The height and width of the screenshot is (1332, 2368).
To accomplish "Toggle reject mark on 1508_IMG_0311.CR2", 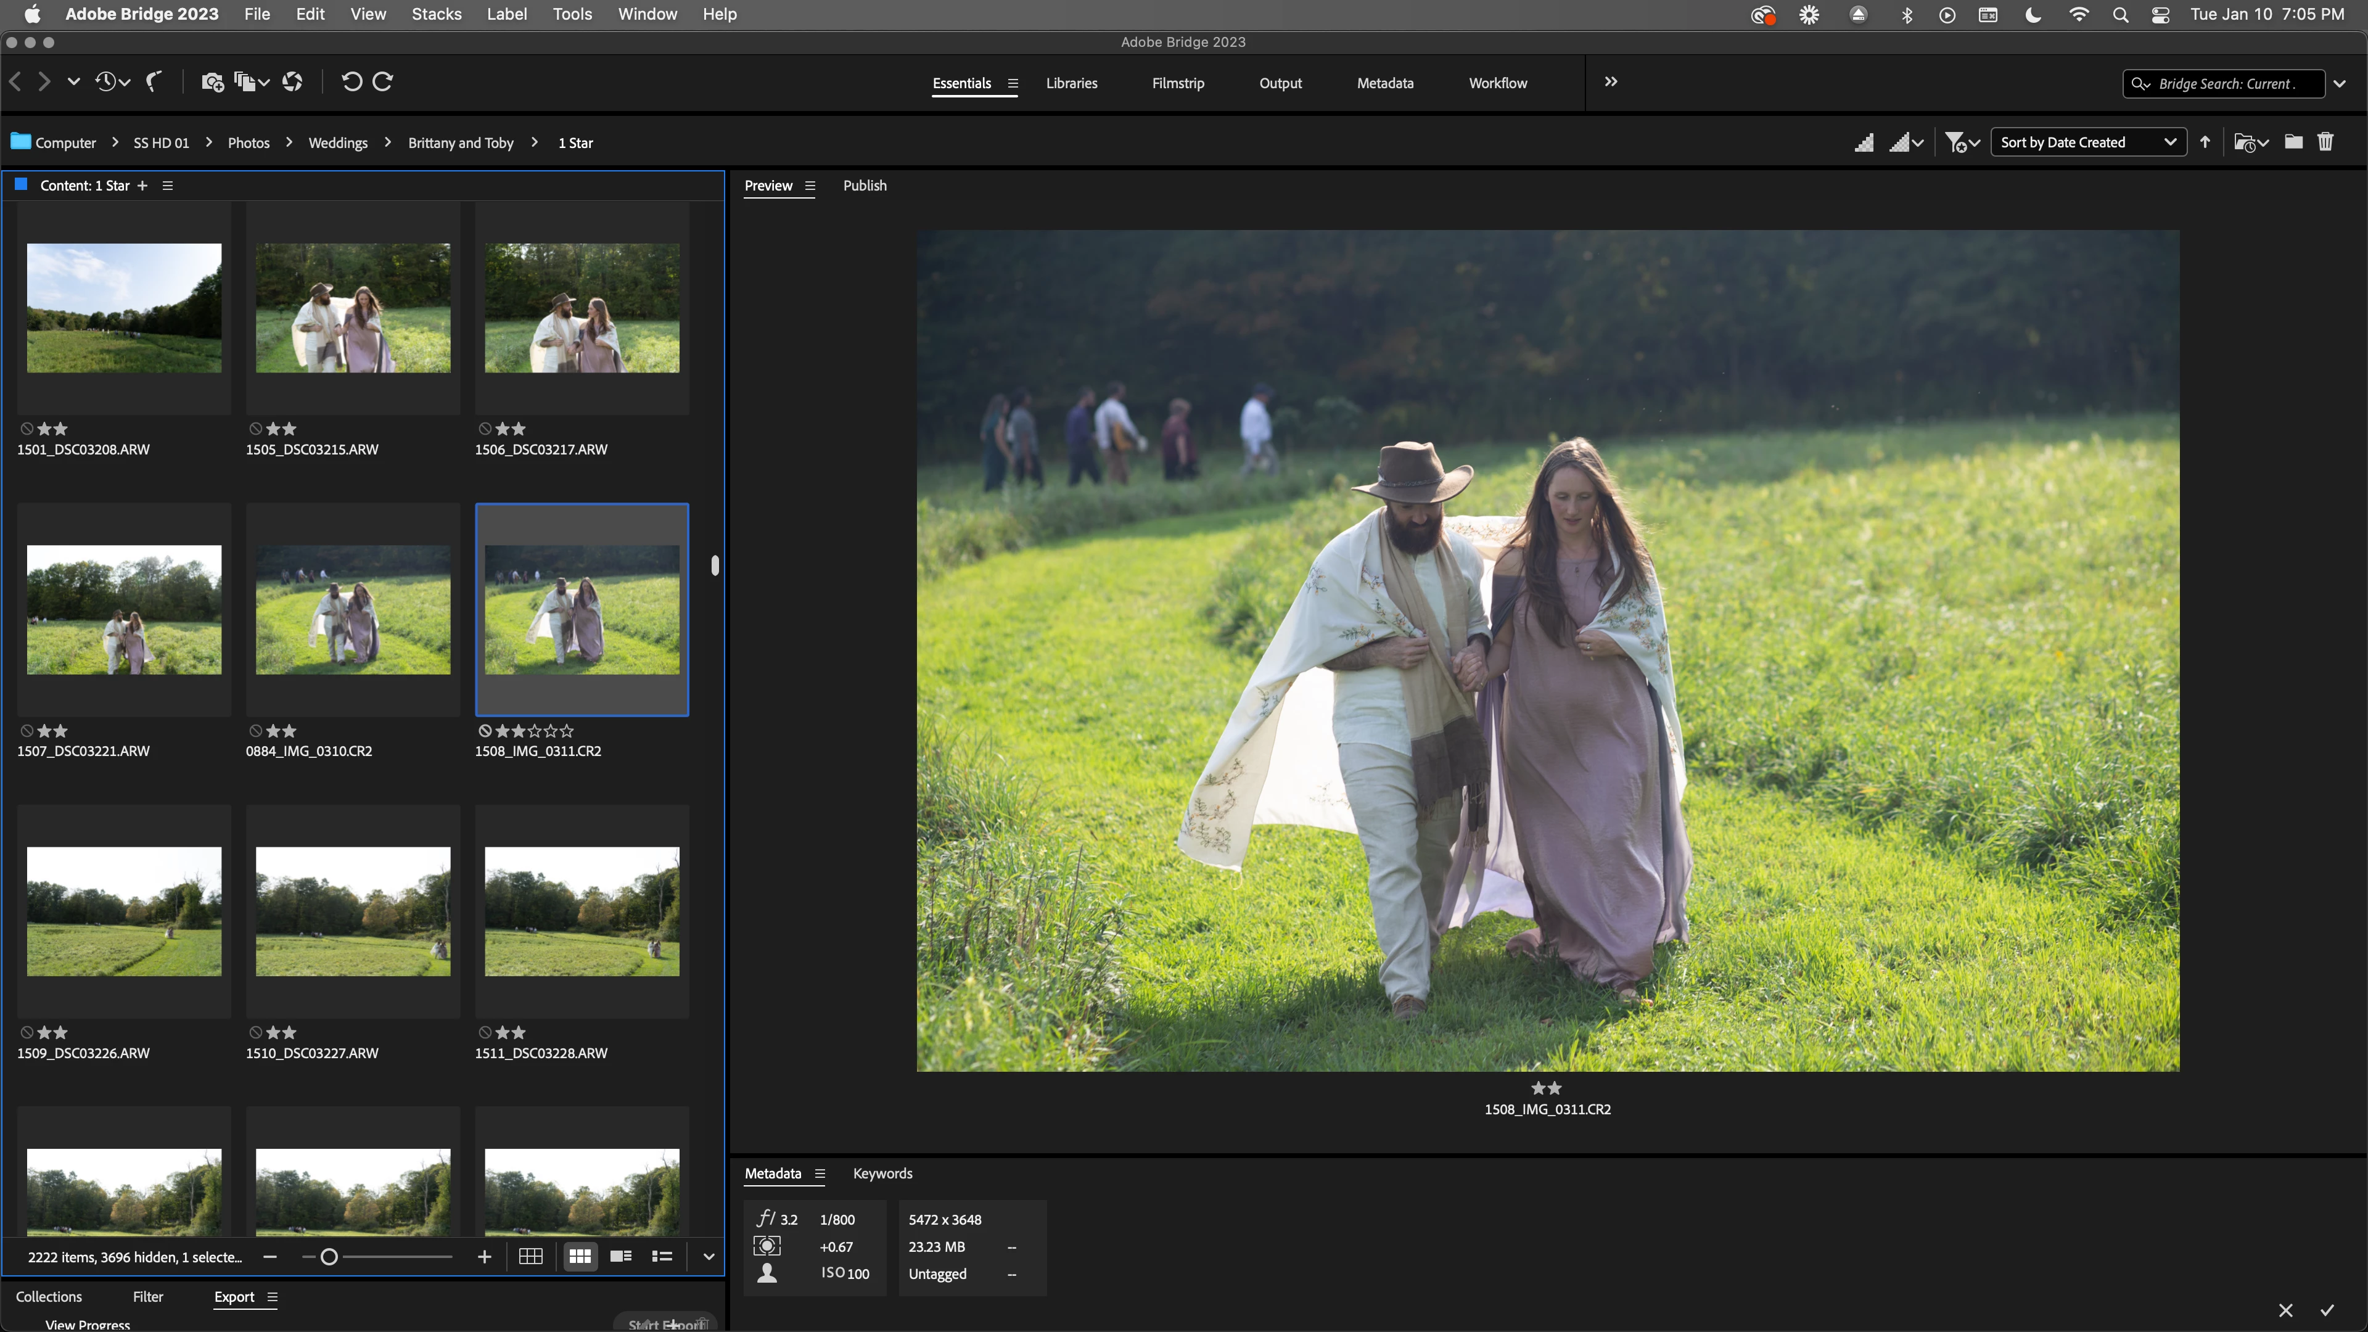I will tap(485, 731).
